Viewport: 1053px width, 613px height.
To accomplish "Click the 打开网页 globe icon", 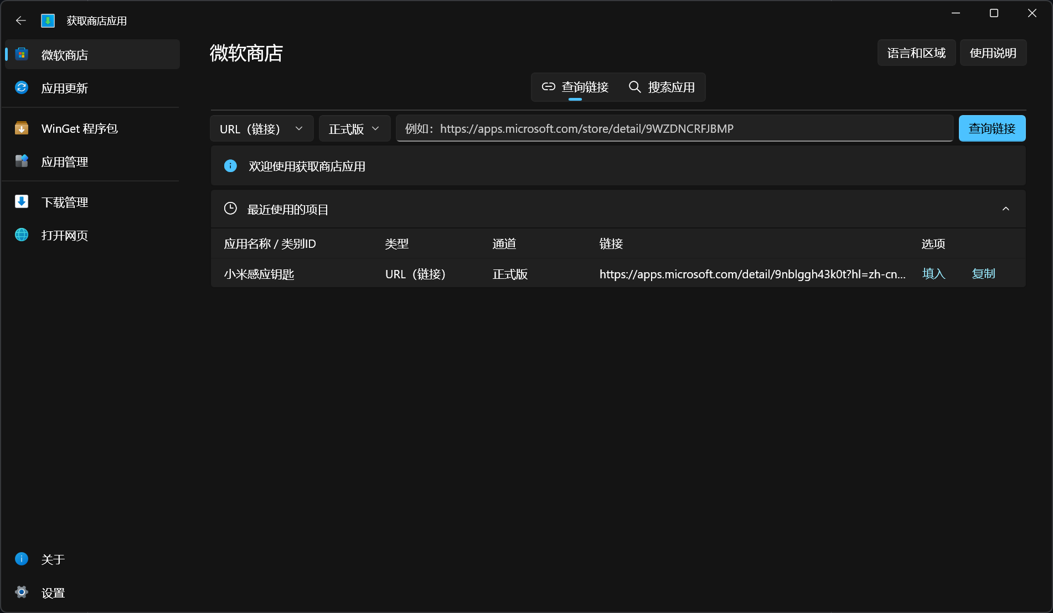I will (22, 235).
